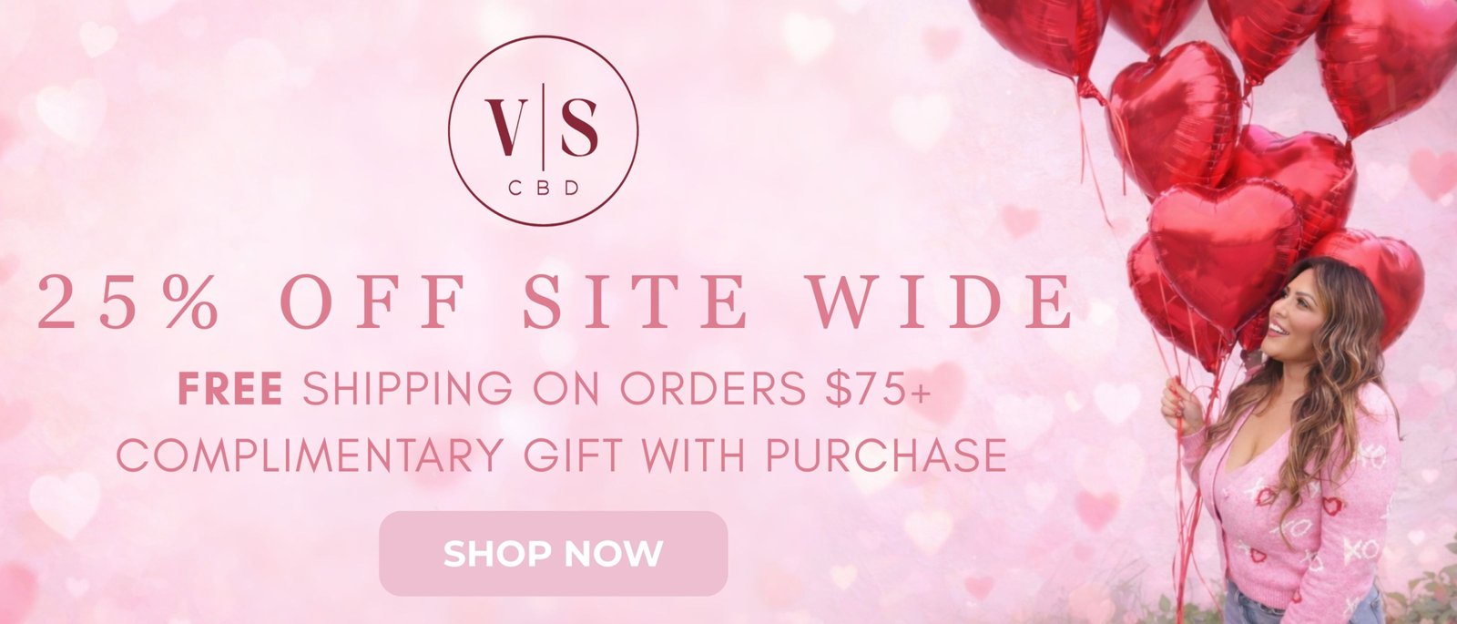Select the CBD text under the logo
Screen dimensions: 1457x624
pyautogui.click(x=543, y=189)
